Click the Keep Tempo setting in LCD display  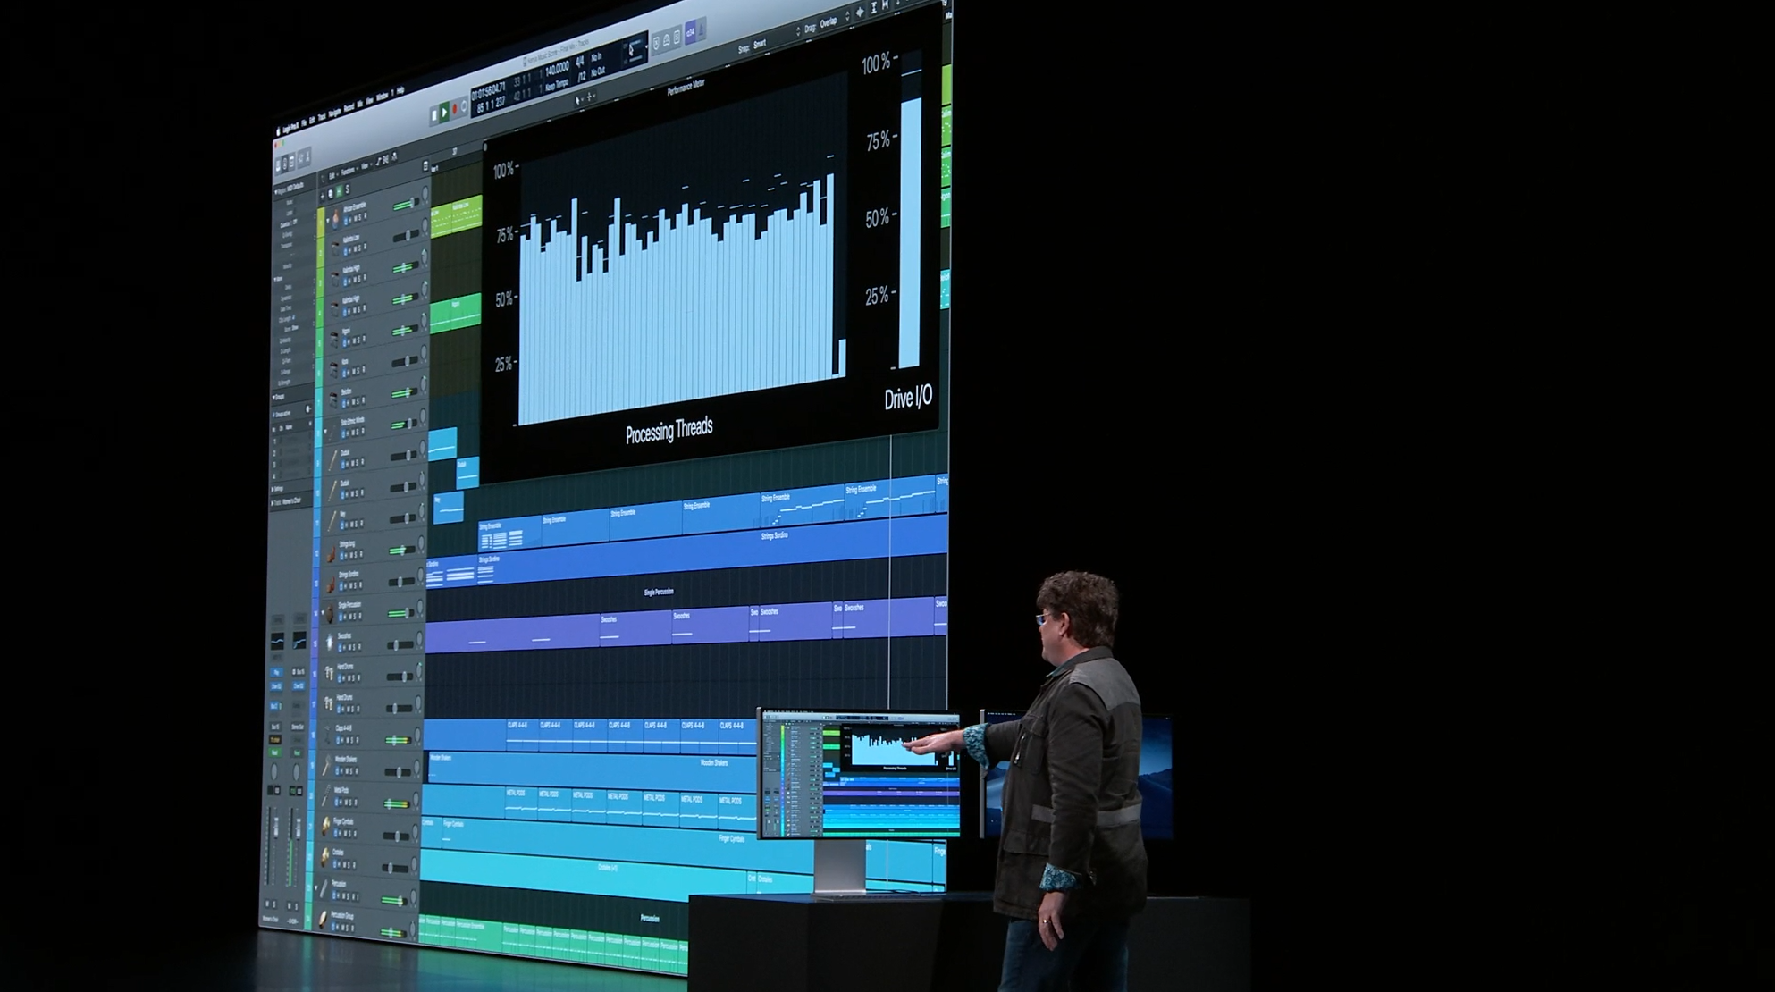pyautogui.click(x=556, y=84)
